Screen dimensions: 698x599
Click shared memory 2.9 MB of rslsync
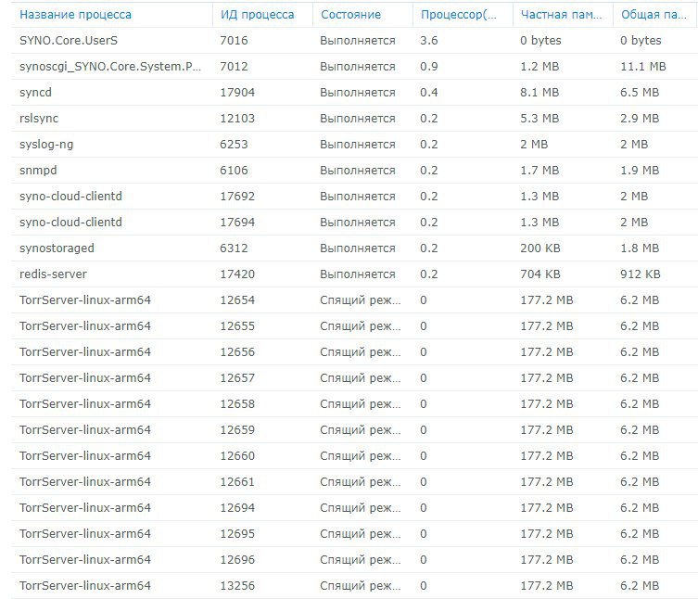[640, 118]
